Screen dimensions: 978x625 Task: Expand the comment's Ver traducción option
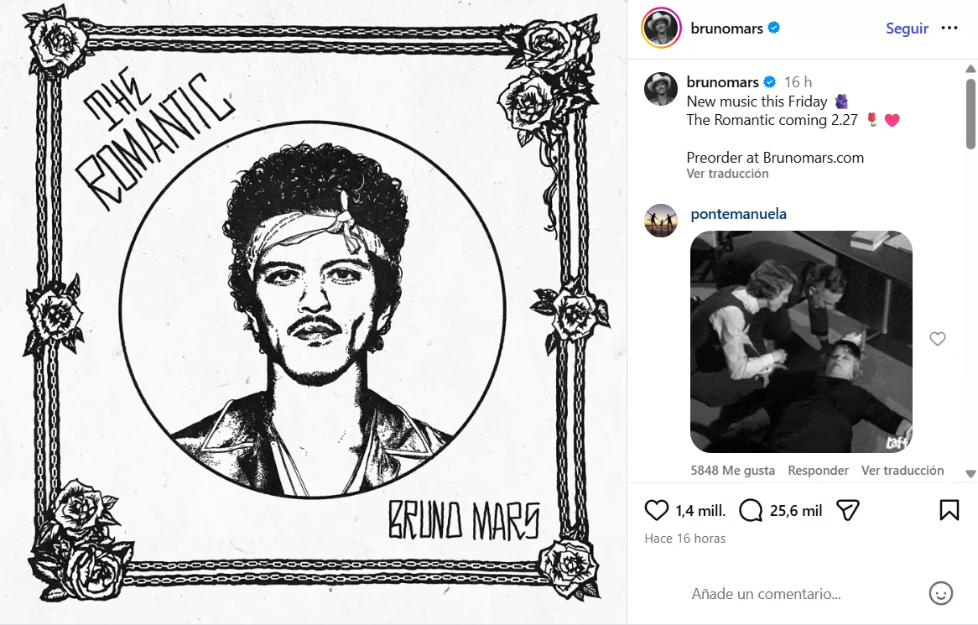(903, 470)
